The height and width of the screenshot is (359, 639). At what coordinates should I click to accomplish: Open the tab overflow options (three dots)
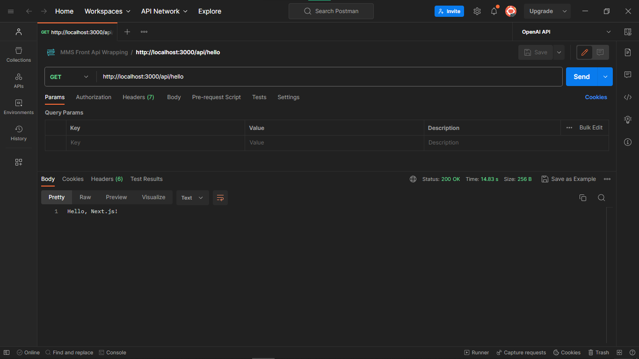coord(144,32)
